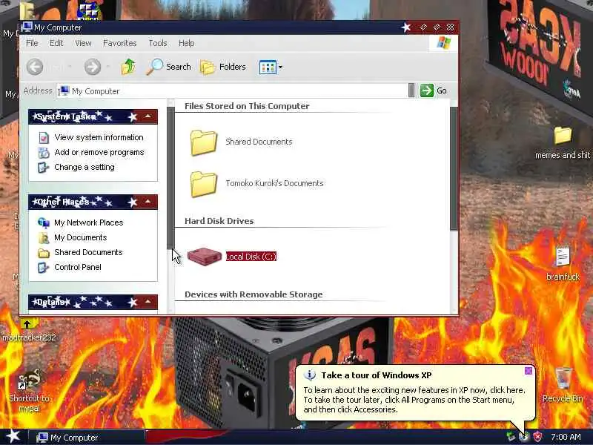Go back with the Back arrow button

pos(34,67)
